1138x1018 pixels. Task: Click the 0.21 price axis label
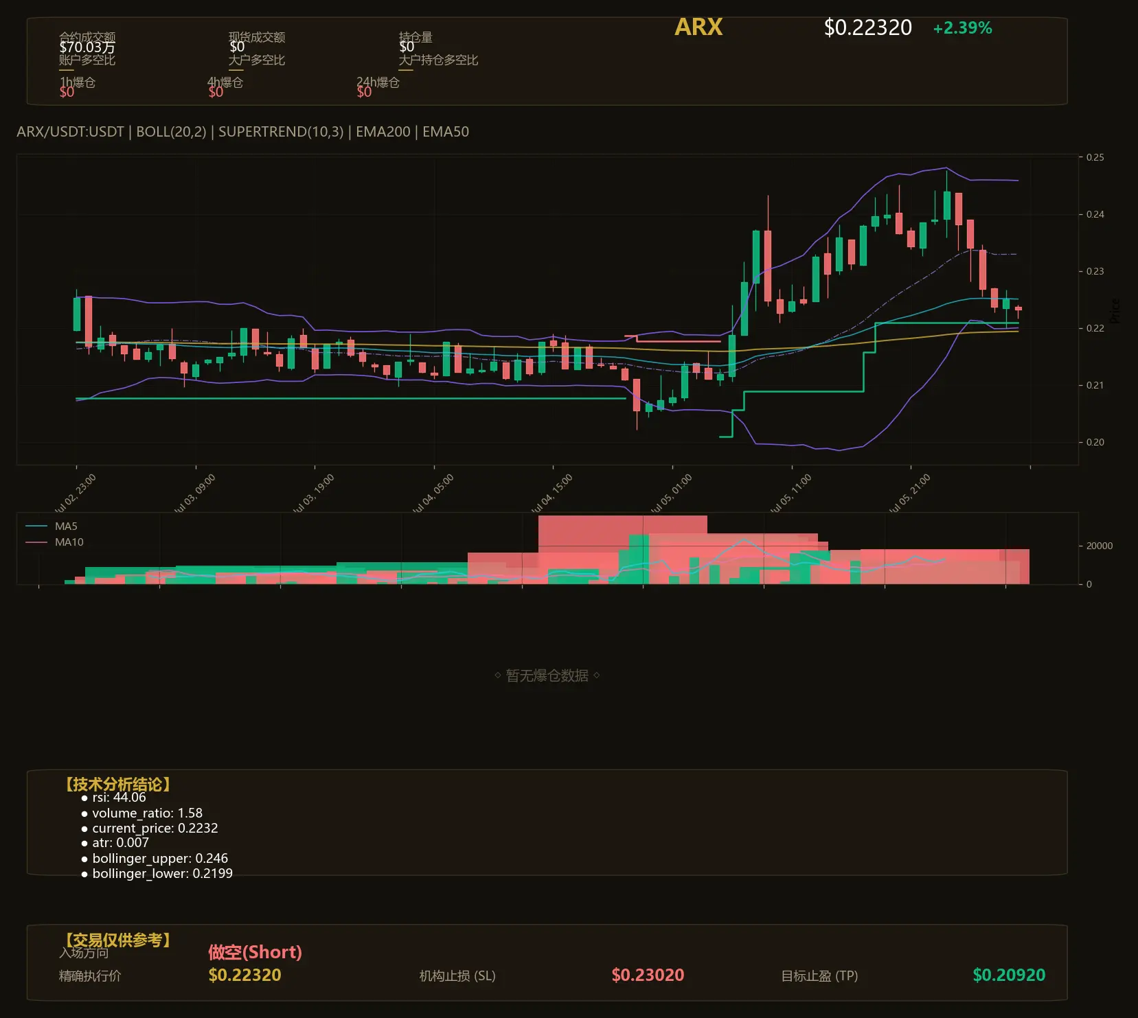click(x=1095, y=385)
